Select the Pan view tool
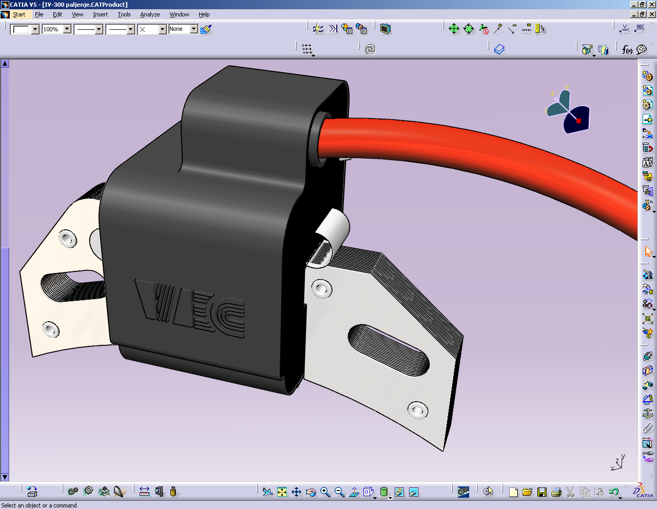Image resolution: width=657 pixels, height=509 pixels. pyautogui.click(x=296, y=492)
